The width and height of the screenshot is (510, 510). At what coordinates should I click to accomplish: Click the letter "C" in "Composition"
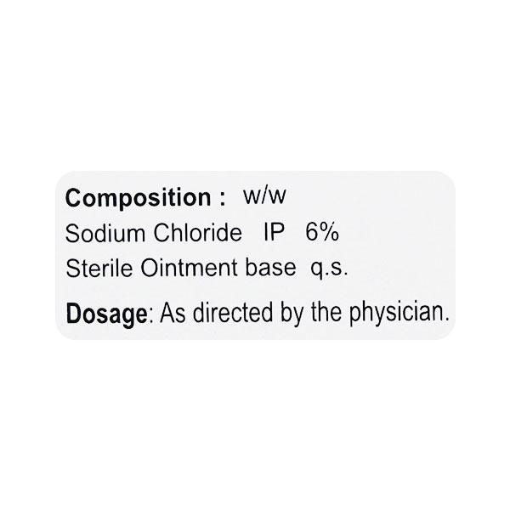74,198
